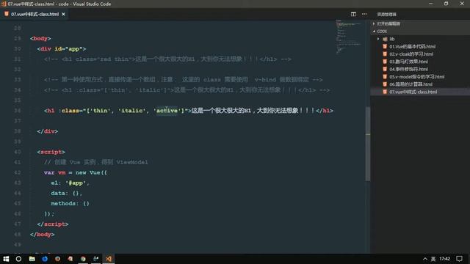Show hidden system tray icons
470x264 pixels.
tap(424, 259)
